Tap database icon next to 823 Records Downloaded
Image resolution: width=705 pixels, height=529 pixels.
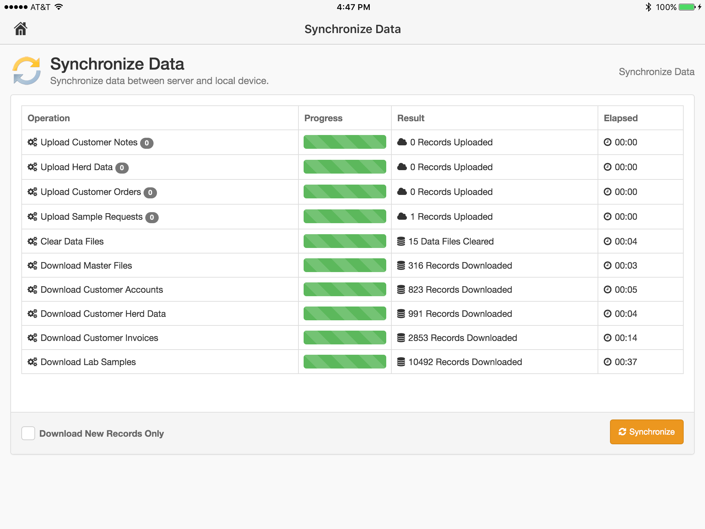pos(401,290)
